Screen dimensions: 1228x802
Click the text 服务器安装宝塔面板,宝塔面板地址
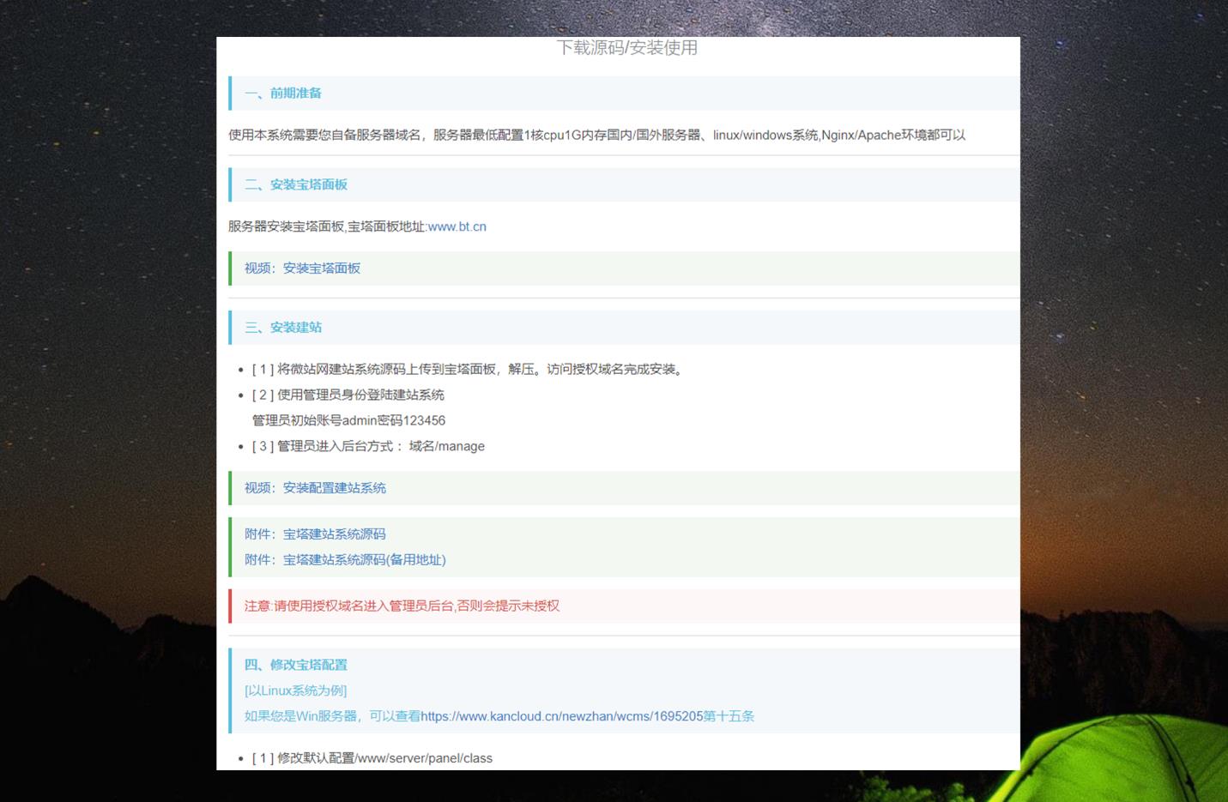point(327,226)
